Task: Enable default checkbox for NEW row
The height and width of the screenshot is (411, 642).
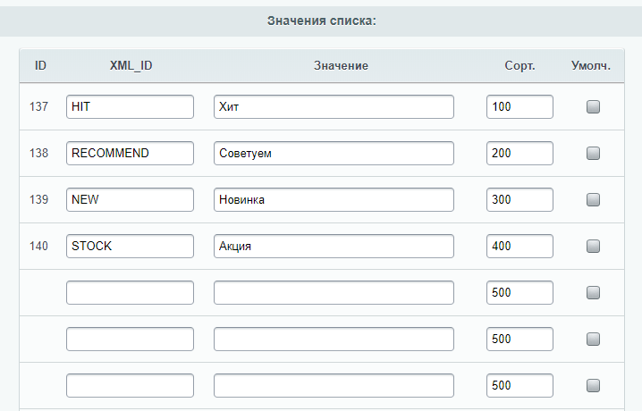Action: tap(593, 199)
